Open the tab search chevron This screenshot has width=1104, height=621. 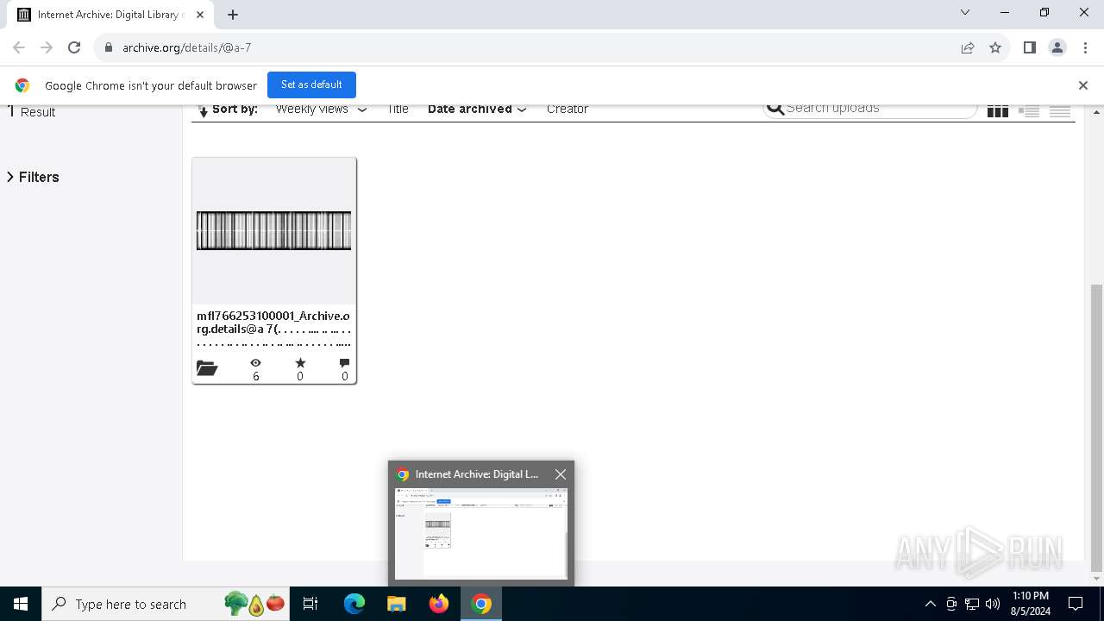coord(965,12)
